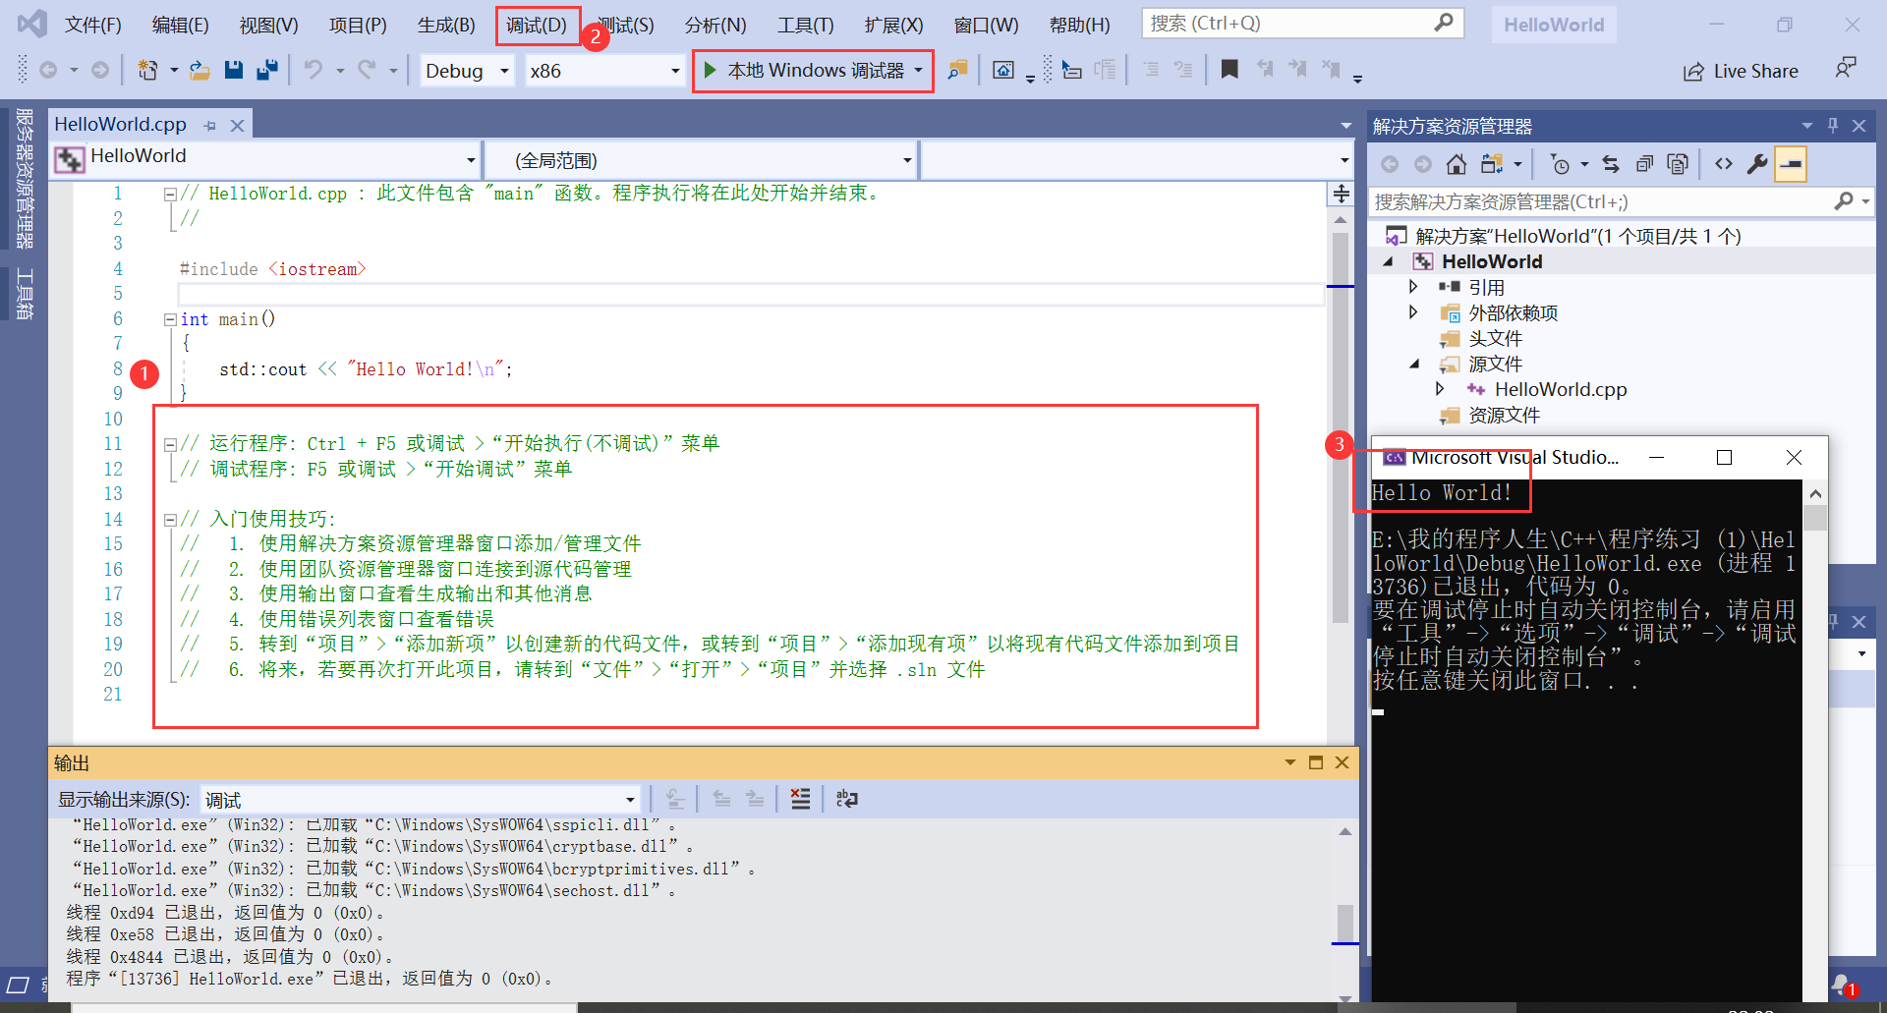
Task: Toggle the pin on HelloWorld.cpp tab
Action: click(209, 126)
